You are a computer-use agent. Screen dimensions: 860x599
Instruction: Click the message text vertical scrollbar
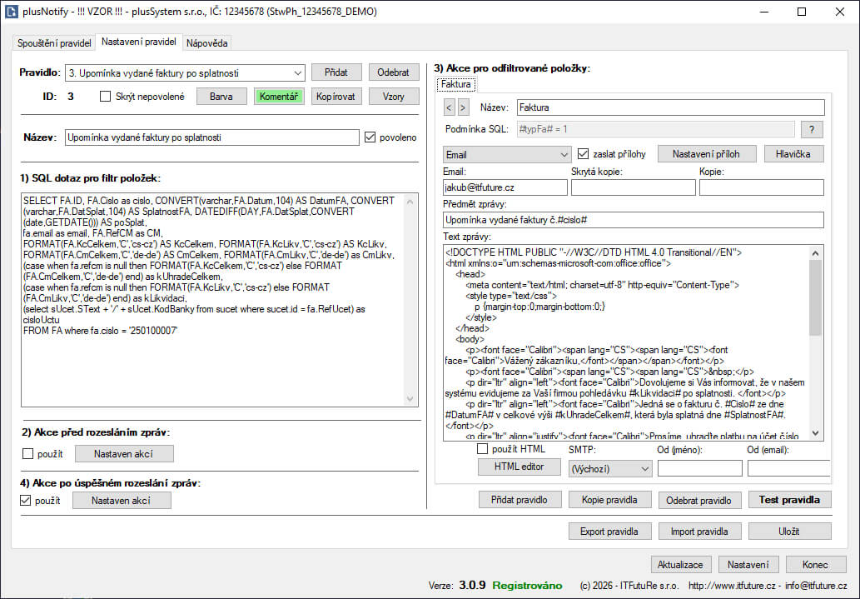coord(815,342)
